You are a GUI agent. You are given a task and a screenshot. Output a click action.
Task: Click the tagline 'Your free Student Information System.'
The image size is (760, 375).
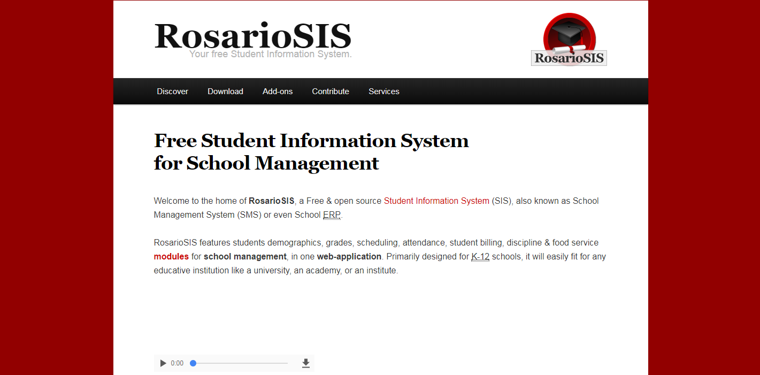click(271, 55)
